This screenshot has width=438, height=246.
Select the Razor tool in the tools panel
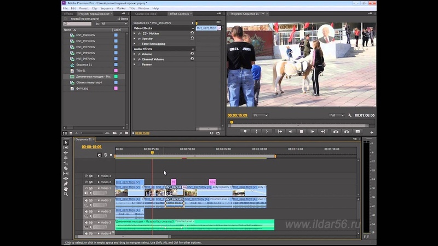pyautogui.click(x=66, y=168)
